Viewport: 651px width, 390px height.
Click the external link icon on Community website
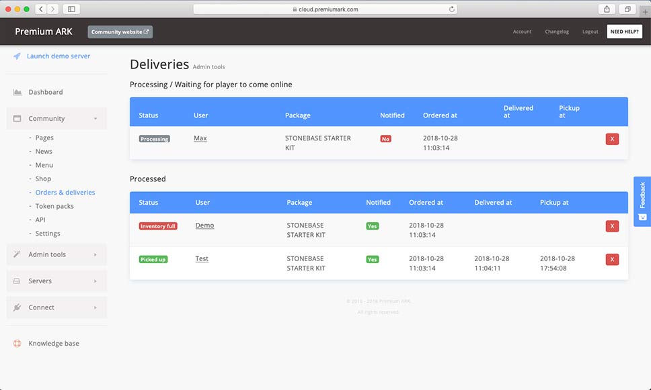145,32
